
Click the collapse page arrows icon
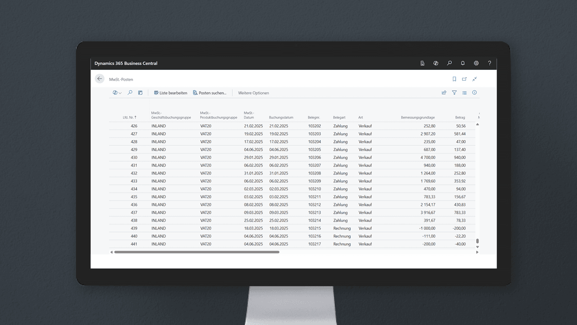pos(474,79)
